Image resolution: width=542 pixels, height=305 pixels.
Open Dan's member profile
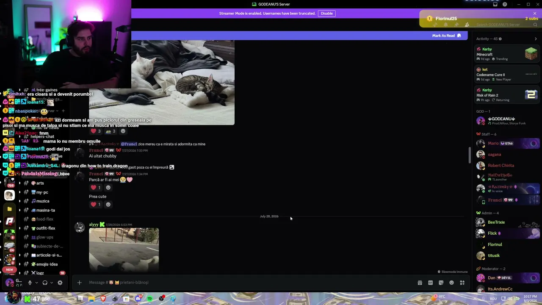(x=507, y=278)
